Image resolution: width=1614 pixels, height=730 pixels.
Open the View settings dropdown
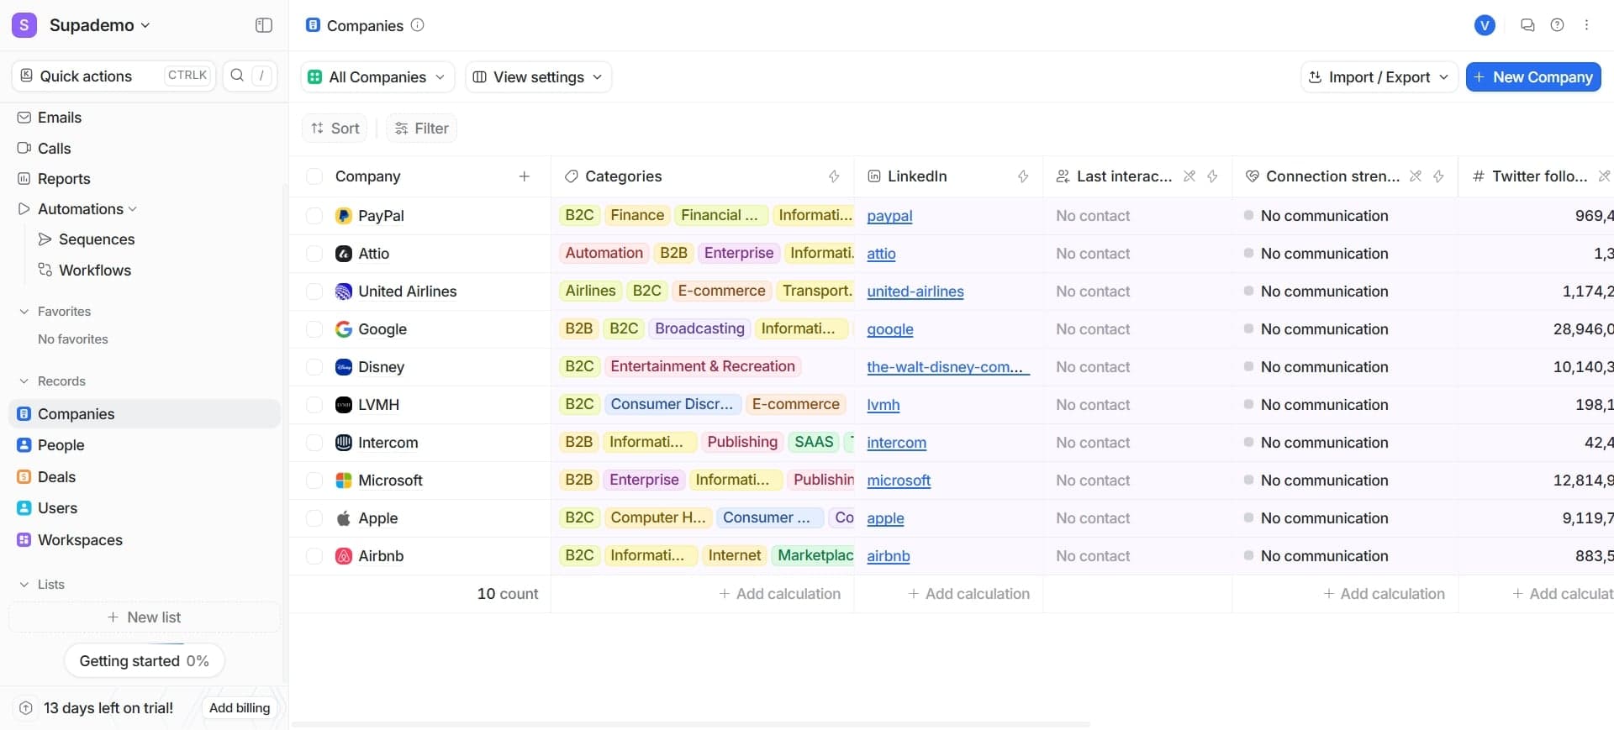(x=538, y=77)
